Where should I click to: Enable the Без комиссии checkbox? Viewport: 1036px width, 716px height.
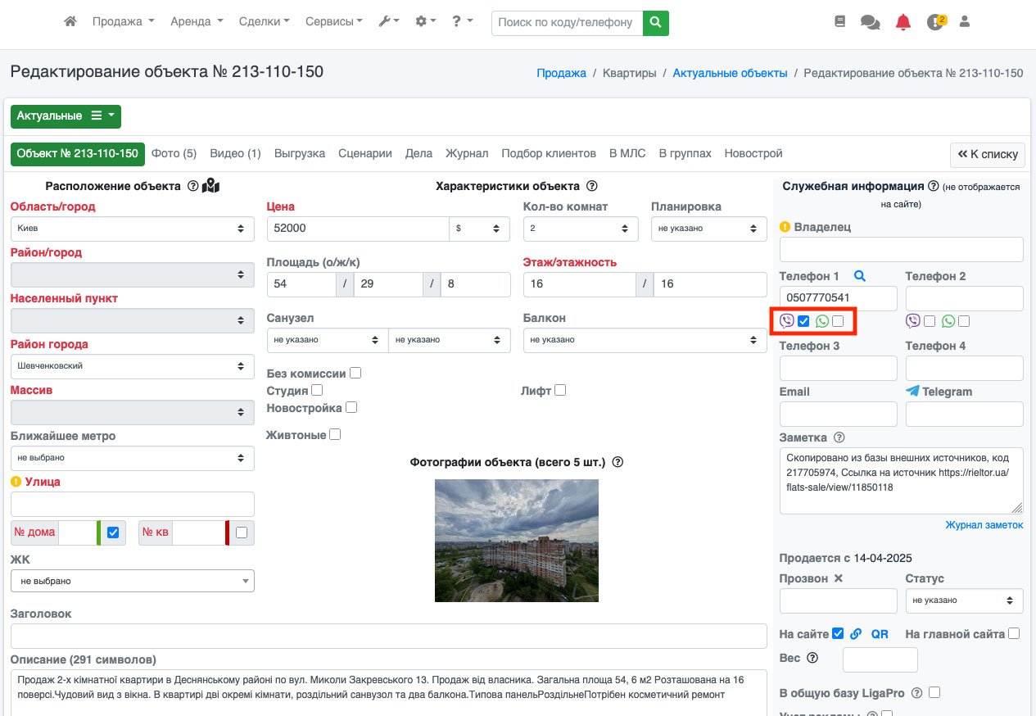pyautogui.click(x=355, y=374)
